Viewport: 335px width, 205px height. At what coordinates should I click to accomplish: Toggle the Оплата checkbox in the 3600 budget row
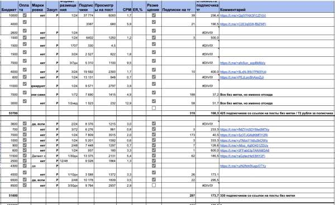point(25,123)
